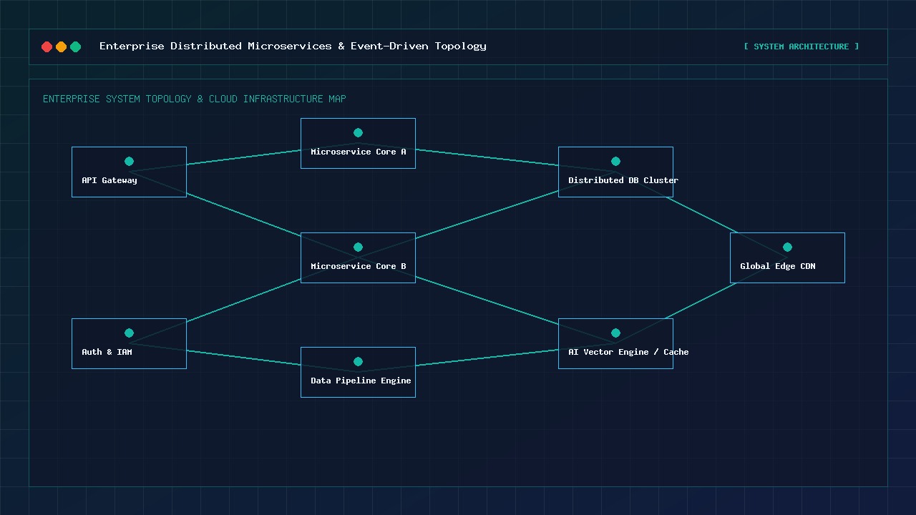Select the Global Edge CDN status dot
Image resolution: width=916 pixels, height=515 pixels.
coord(787,247)
